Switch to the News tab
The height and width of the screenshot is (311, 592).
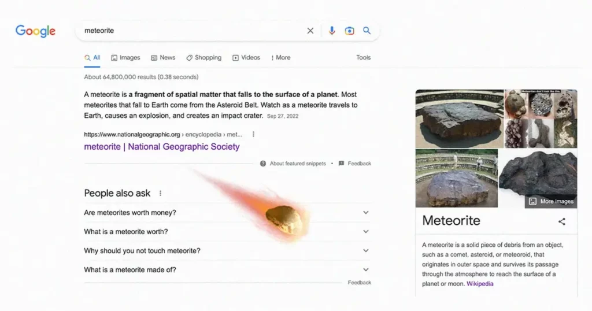pyautogui.click(x=163, y=58)
